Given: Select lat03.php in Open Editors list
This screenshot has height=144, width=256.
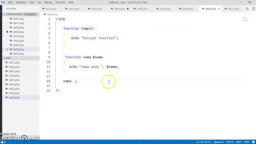Looking at the screenshot, I should 18,28.
